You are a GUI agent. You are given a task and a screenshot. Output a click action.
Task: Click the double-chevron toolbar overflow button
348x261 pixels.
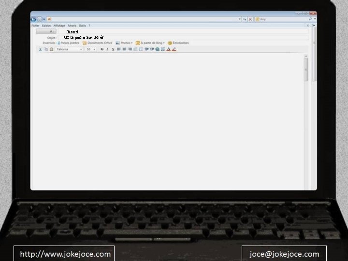click(x=313, y=26)
